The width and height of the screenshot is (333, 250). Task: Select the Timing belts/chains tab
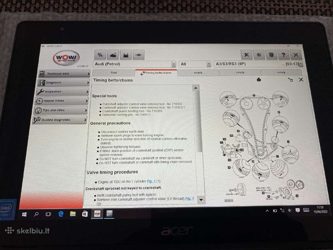[156, 73]
